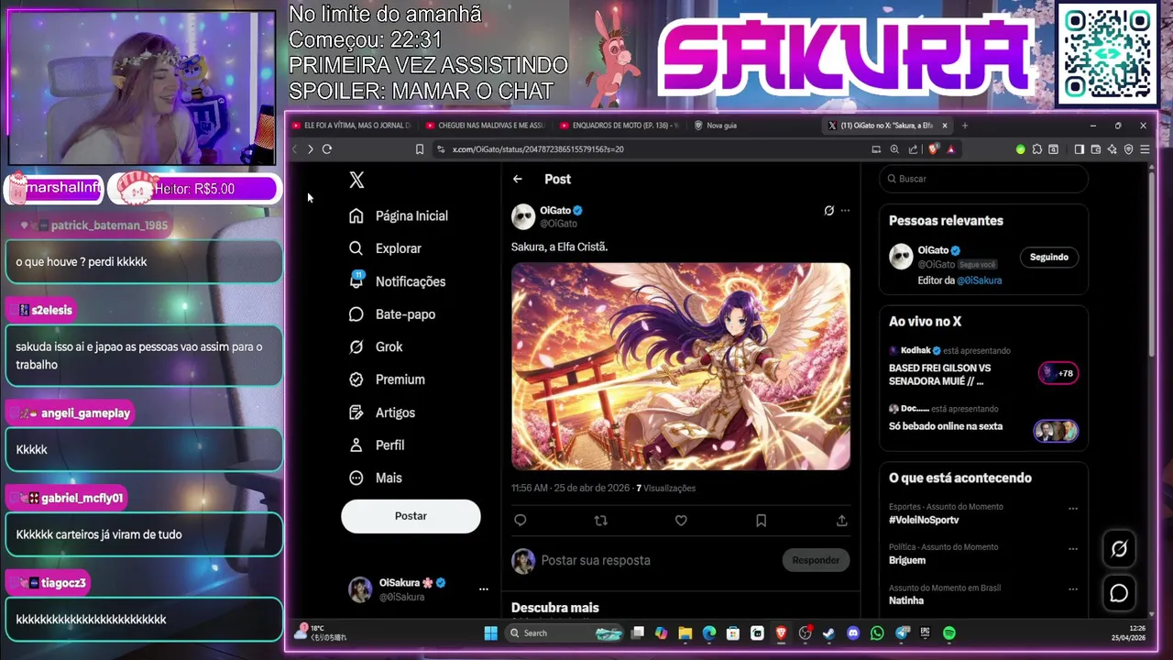Open options for the Briguem trend
1173x660 pixels.
pos(1073,549)
